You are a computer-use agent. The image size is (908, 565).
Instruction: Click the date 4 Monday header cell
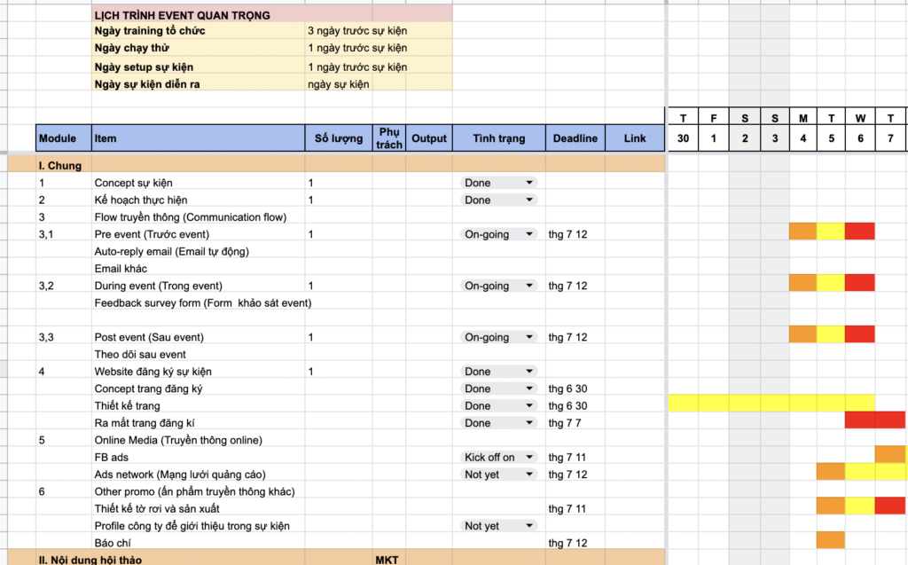pos(802,138)
